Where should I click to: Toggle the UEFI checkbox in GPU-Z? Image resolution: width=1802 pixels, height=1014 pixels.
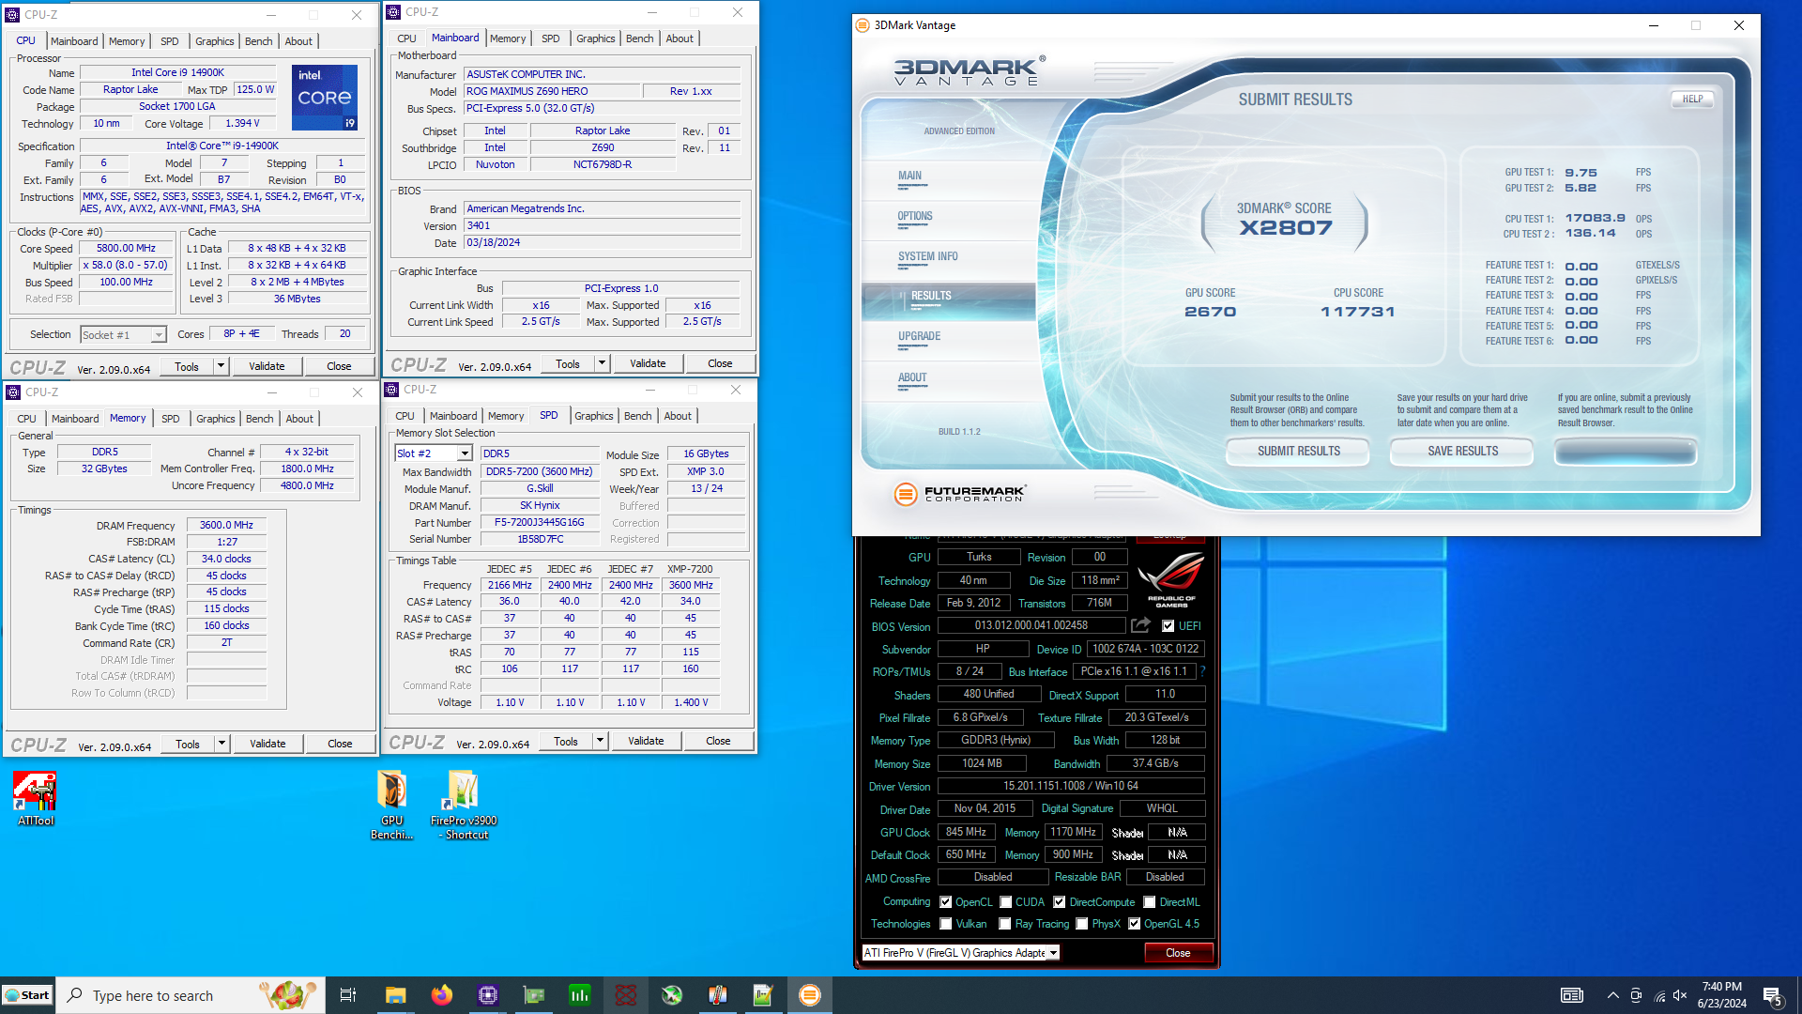tap(1168, 625)
